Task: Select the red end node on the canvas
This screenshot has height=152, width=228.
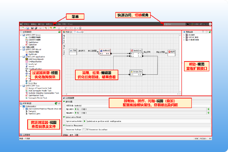Action: point(171,53)
